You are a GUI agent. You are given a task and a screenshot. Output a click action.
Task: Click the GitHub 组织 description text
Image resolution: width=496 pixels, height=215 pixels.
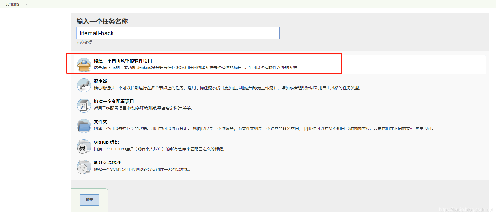(x=160, y=149)
